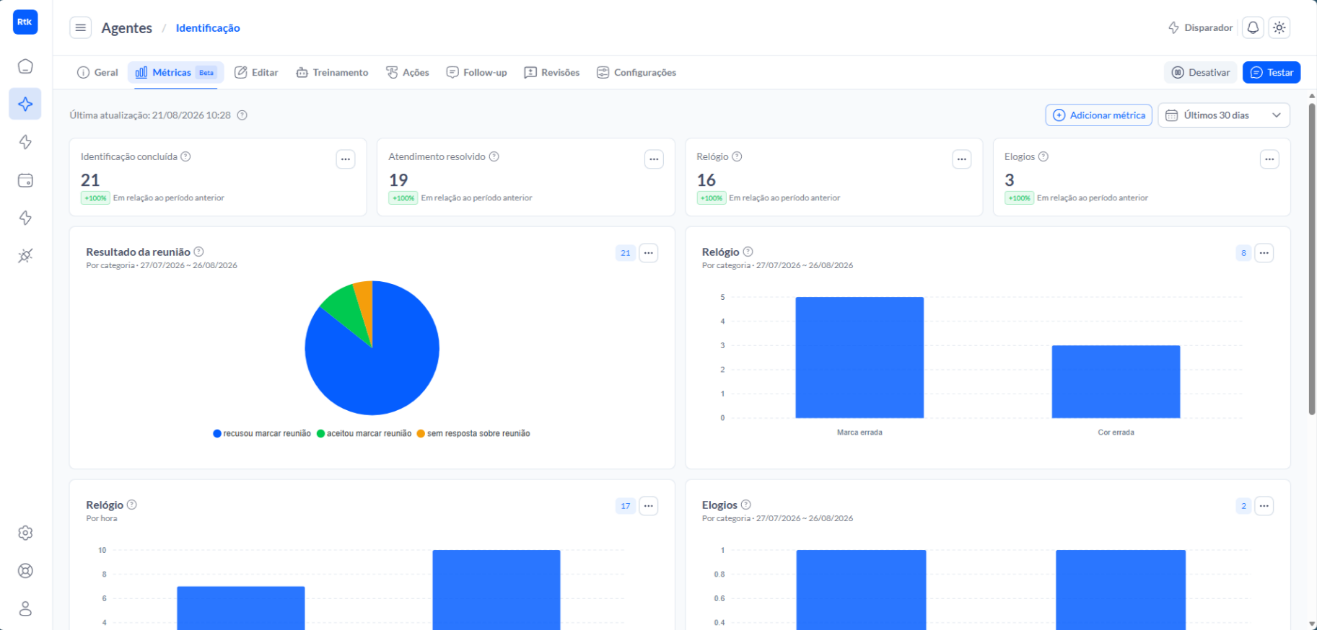The image size is (1317, 630).
Task: Click the Testar button
Action: (1272, 72)
